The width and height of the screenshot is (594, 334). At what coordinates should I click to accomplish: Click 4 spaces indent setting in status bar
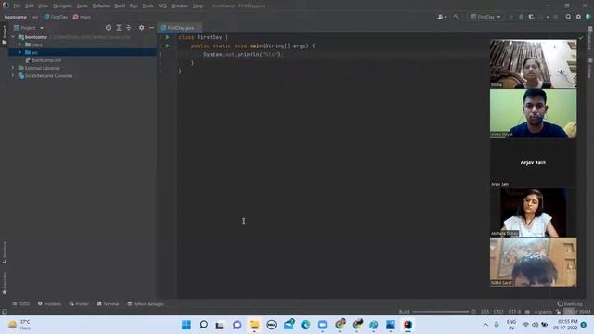[543, 312]
